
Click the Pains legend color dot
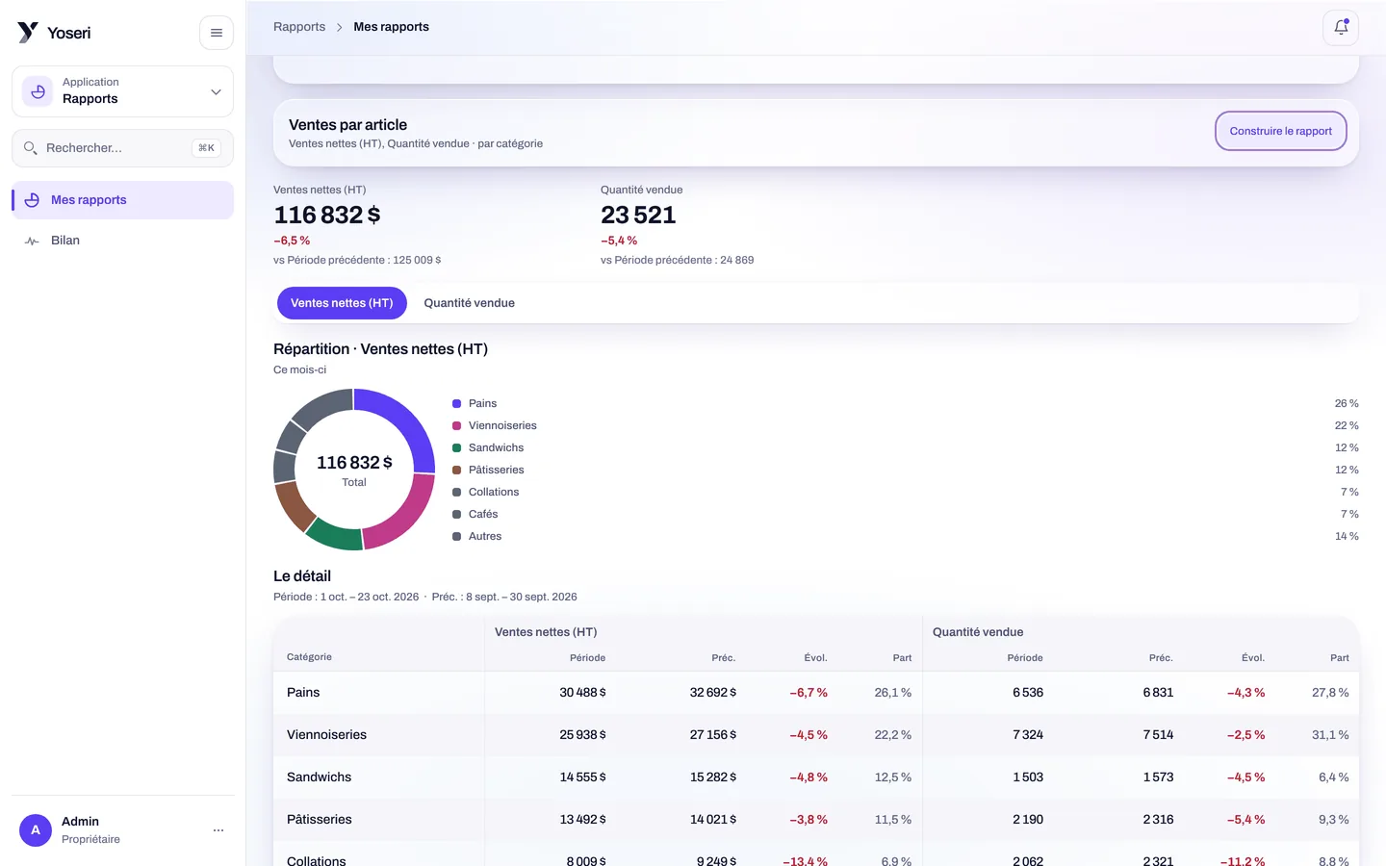[457, 404]
